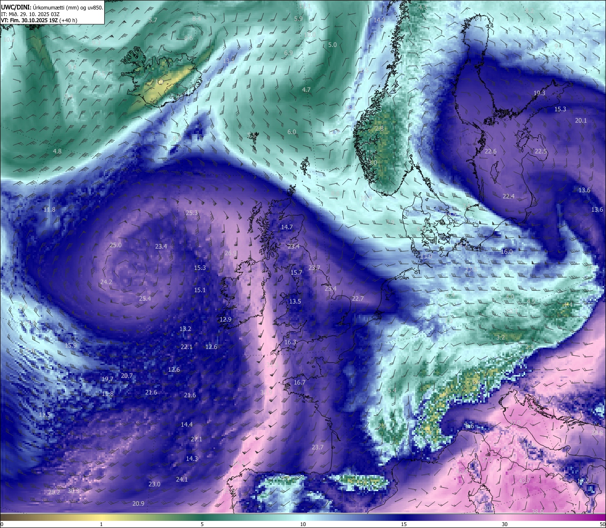
Task: Click the 20.9 value on the map
Action: click(138, 504)
